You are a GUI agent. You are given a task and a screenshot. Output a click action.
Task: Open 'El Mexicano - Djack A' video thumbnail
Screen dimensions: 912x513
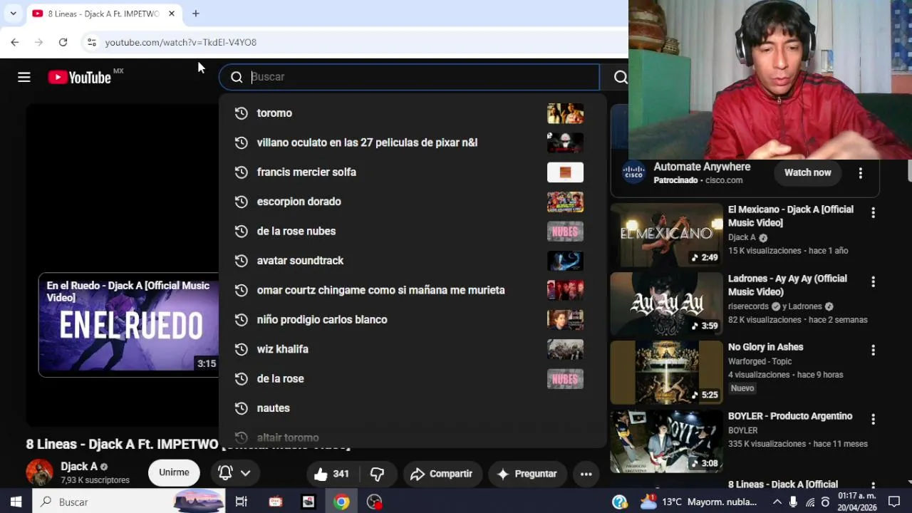pyautogui.click(x=667, y=235)
